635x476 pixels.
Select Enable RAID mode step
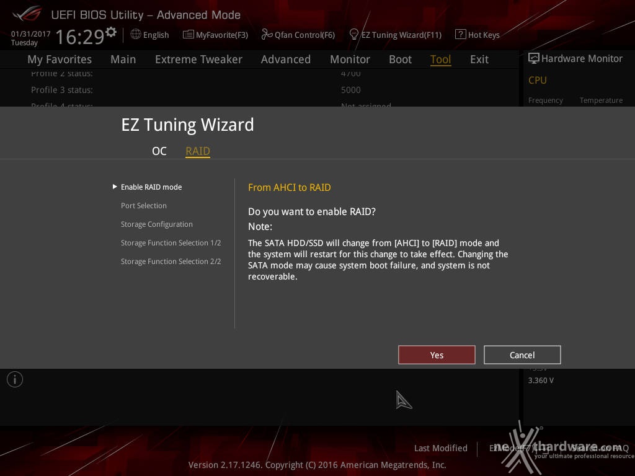[151, 187]
